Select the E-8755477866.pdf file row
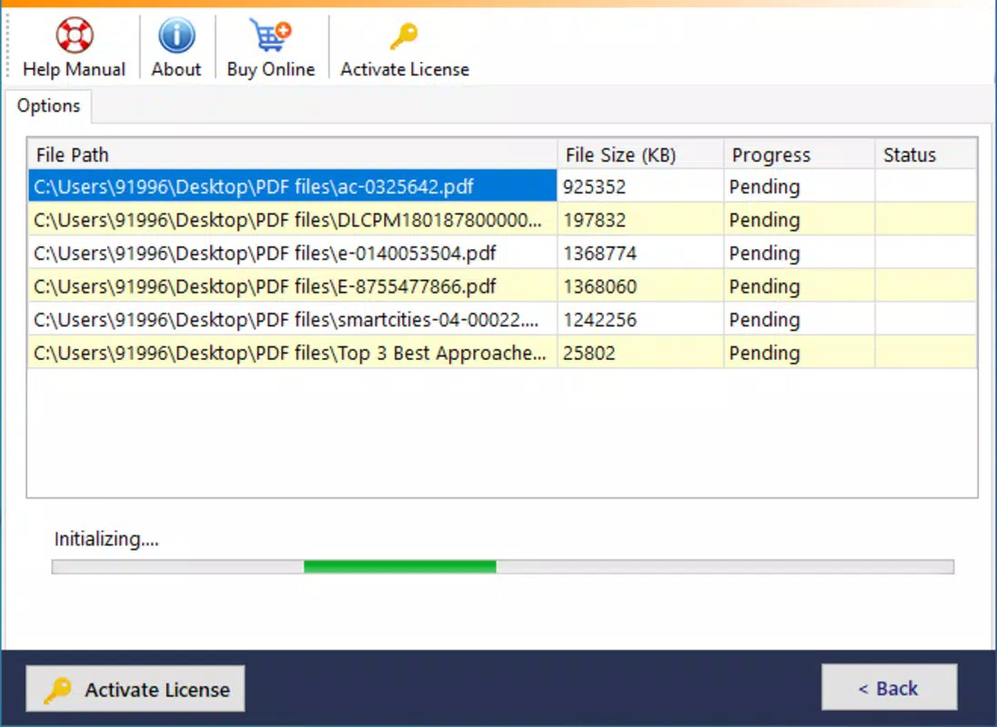Screen dimensions: 997x727 click(x=502, y=286)
